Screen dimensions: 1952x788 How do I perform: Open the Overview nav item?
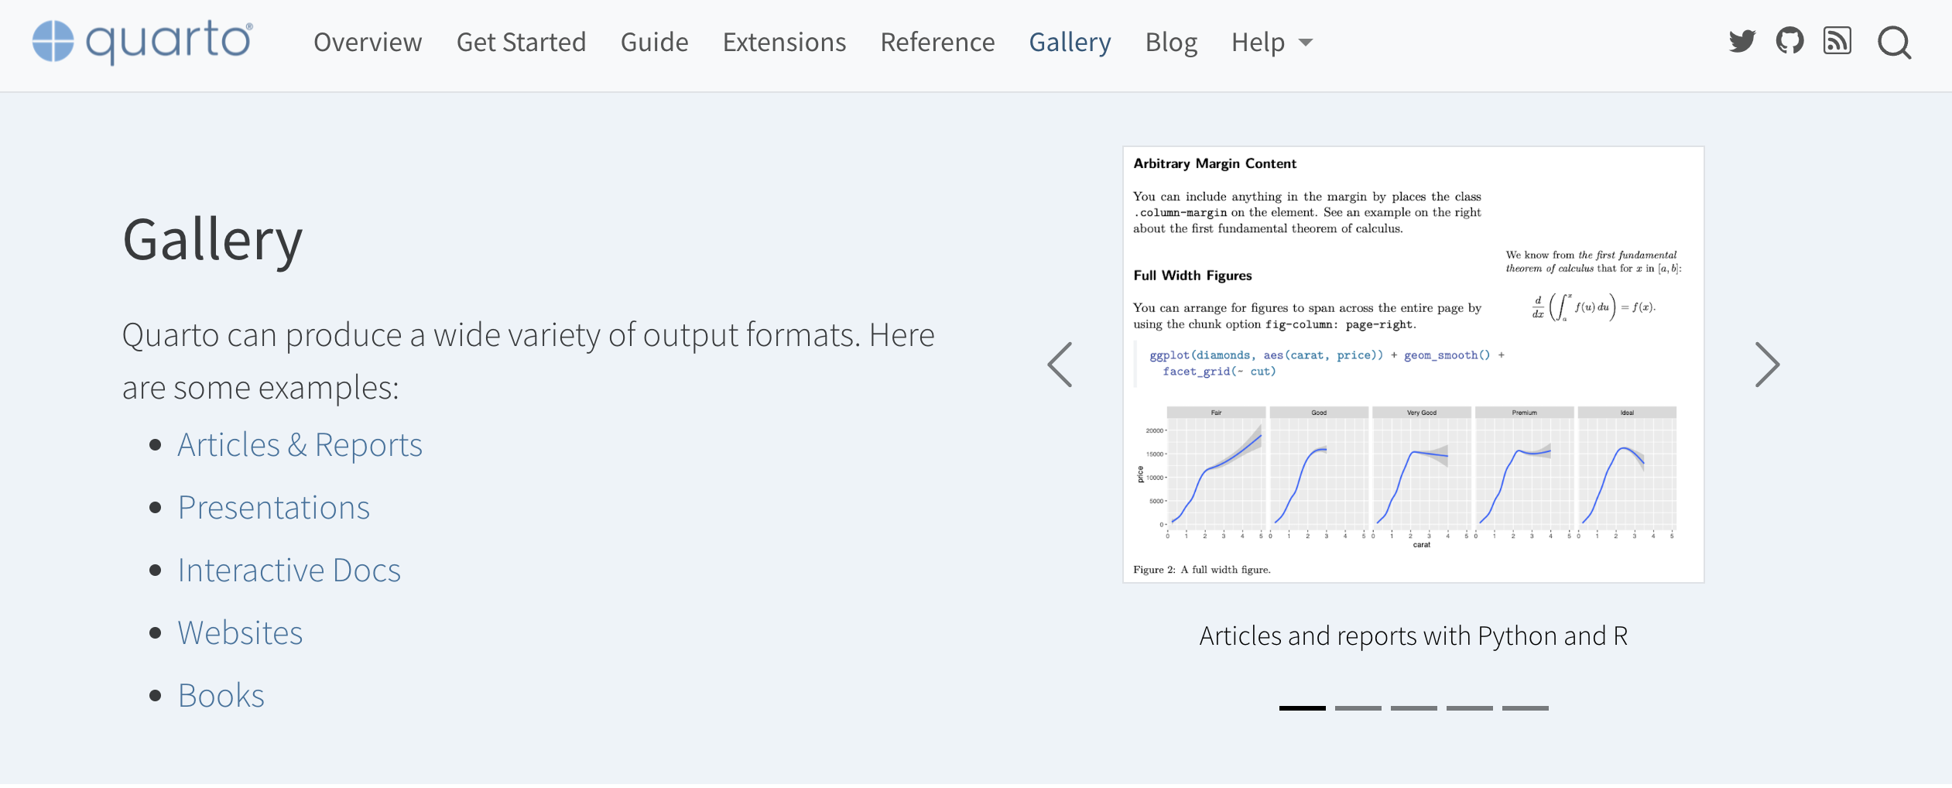[x=368, y=43]
